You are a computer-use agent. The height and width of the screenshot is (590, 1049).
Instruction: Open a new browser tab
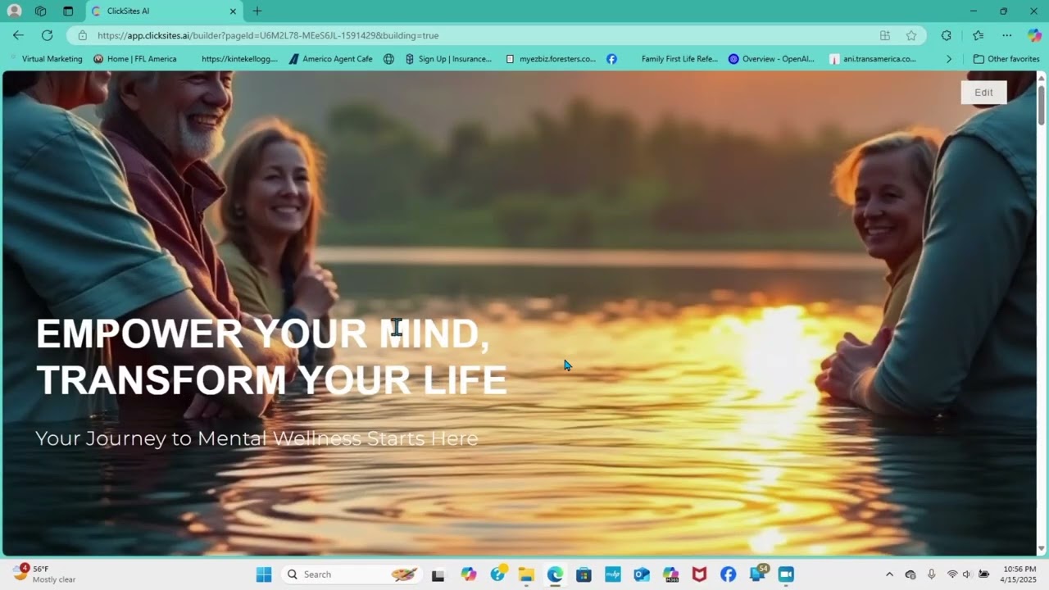pyautogui.click(x=257, y=11)
